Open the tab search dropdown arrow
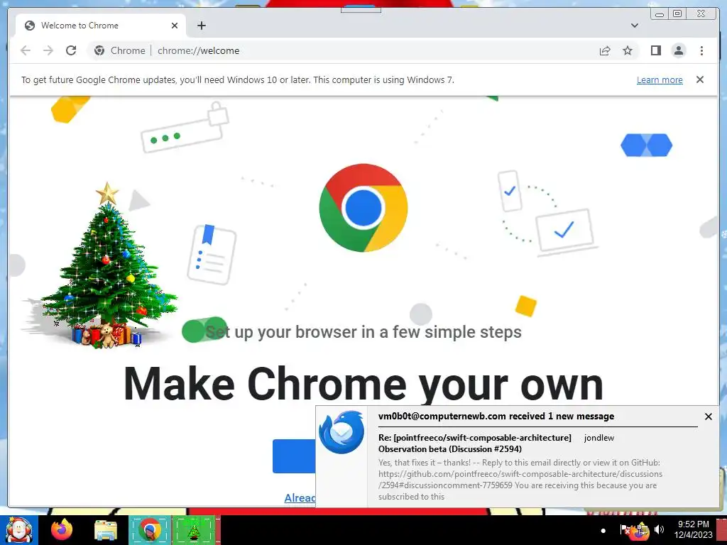Image resolution: width=727 pixels, height=545 pixels. tap(634, 26)
